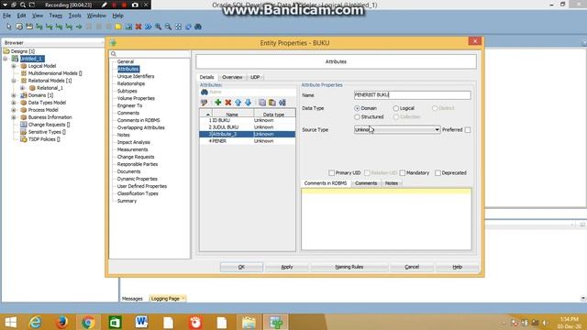Open the Team menu
The image size is (587, 330).
(x=56, y=16)
